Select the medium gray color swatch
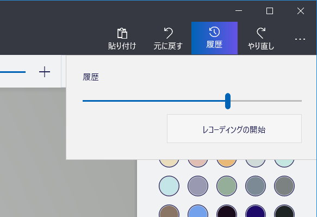This screenshot has height=217, width=317. [x=284, y=186]
